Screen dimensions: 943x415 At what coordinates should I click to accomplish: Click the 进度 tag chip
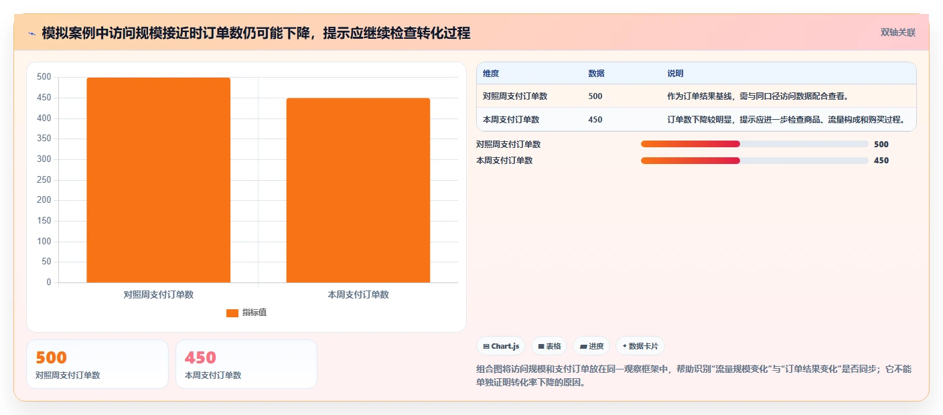[591, 346]
